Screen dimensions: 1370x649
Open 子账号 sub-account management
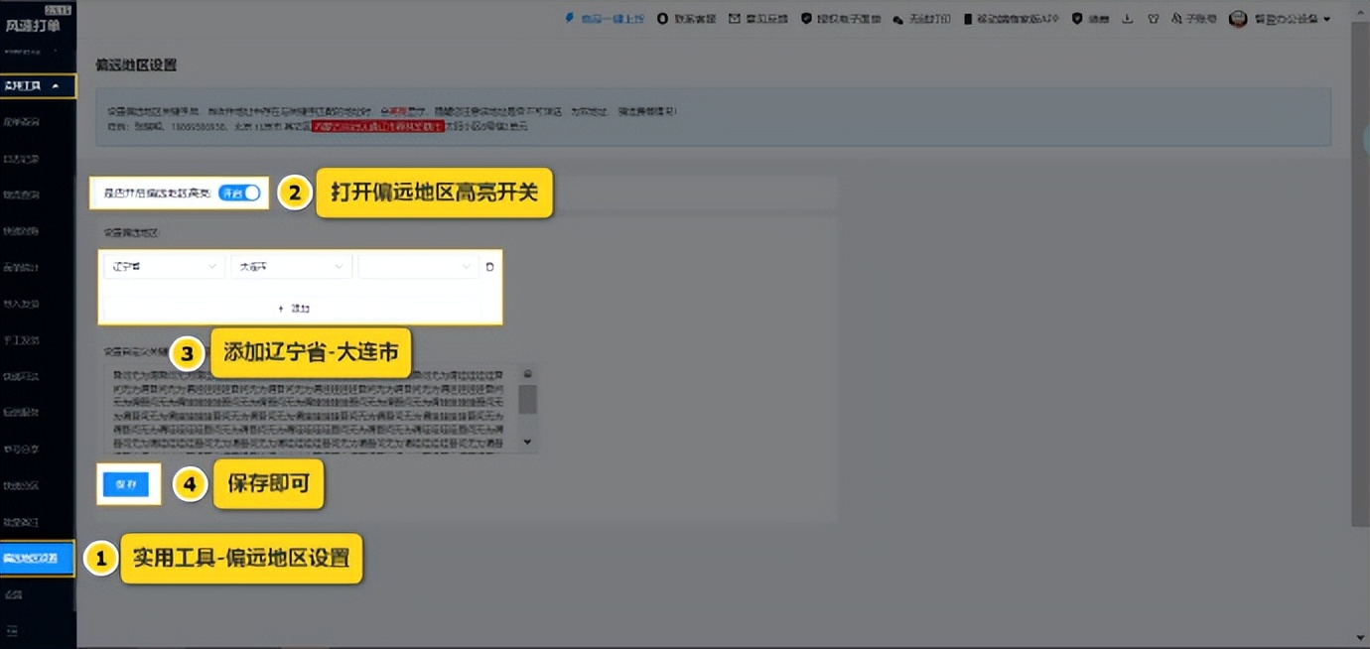(x=1193, y=18)
